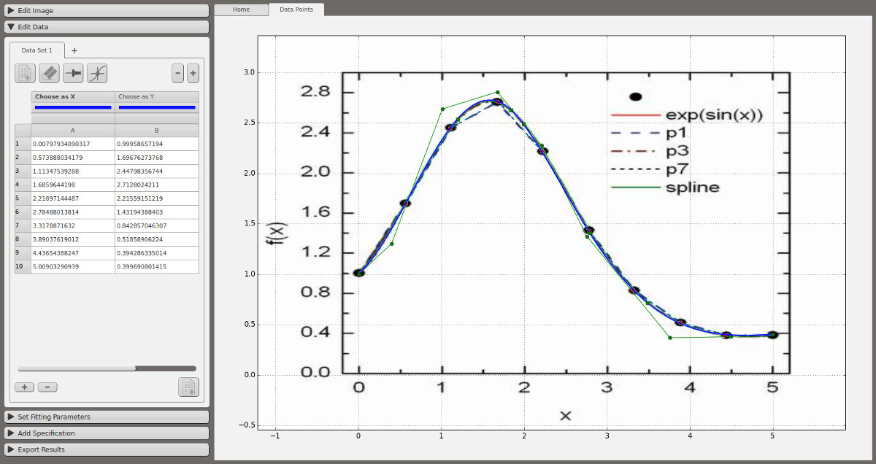Click the table's horizontal scrollbar

click(x=77, y=368)
